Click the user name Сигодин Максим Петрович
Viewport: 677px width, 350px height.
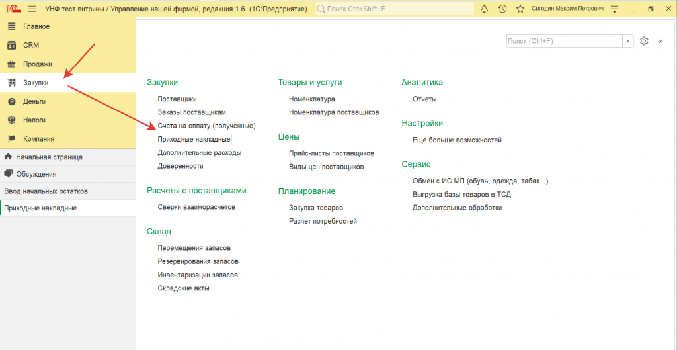point(567,9)
